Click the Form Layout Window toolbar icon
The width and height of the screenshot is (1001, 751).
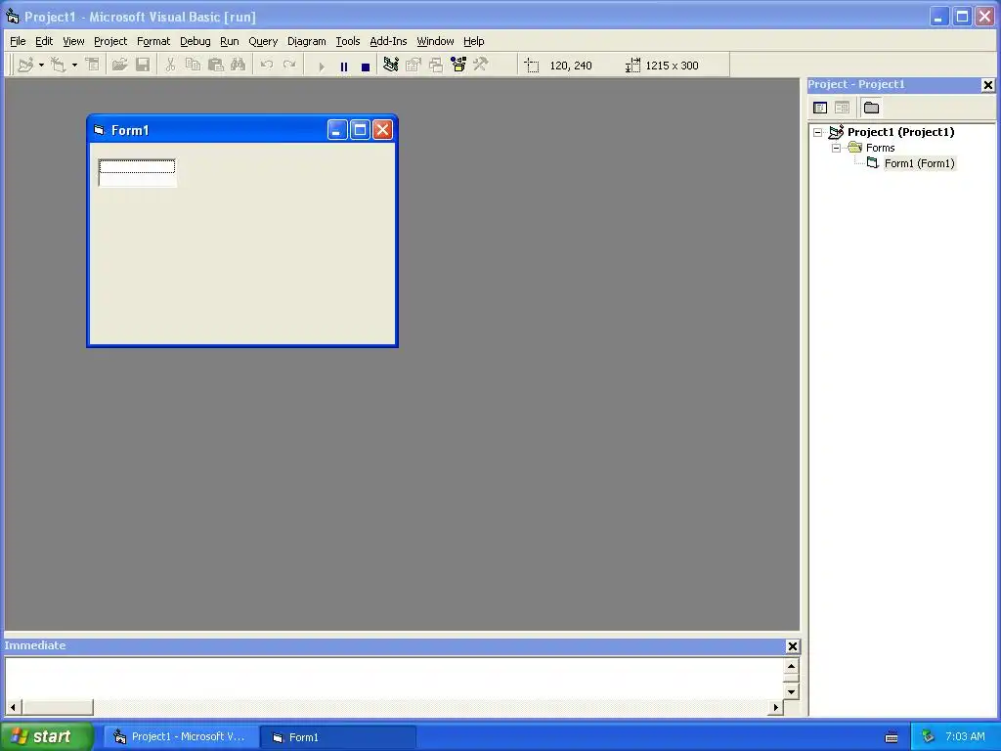[436, 66]
